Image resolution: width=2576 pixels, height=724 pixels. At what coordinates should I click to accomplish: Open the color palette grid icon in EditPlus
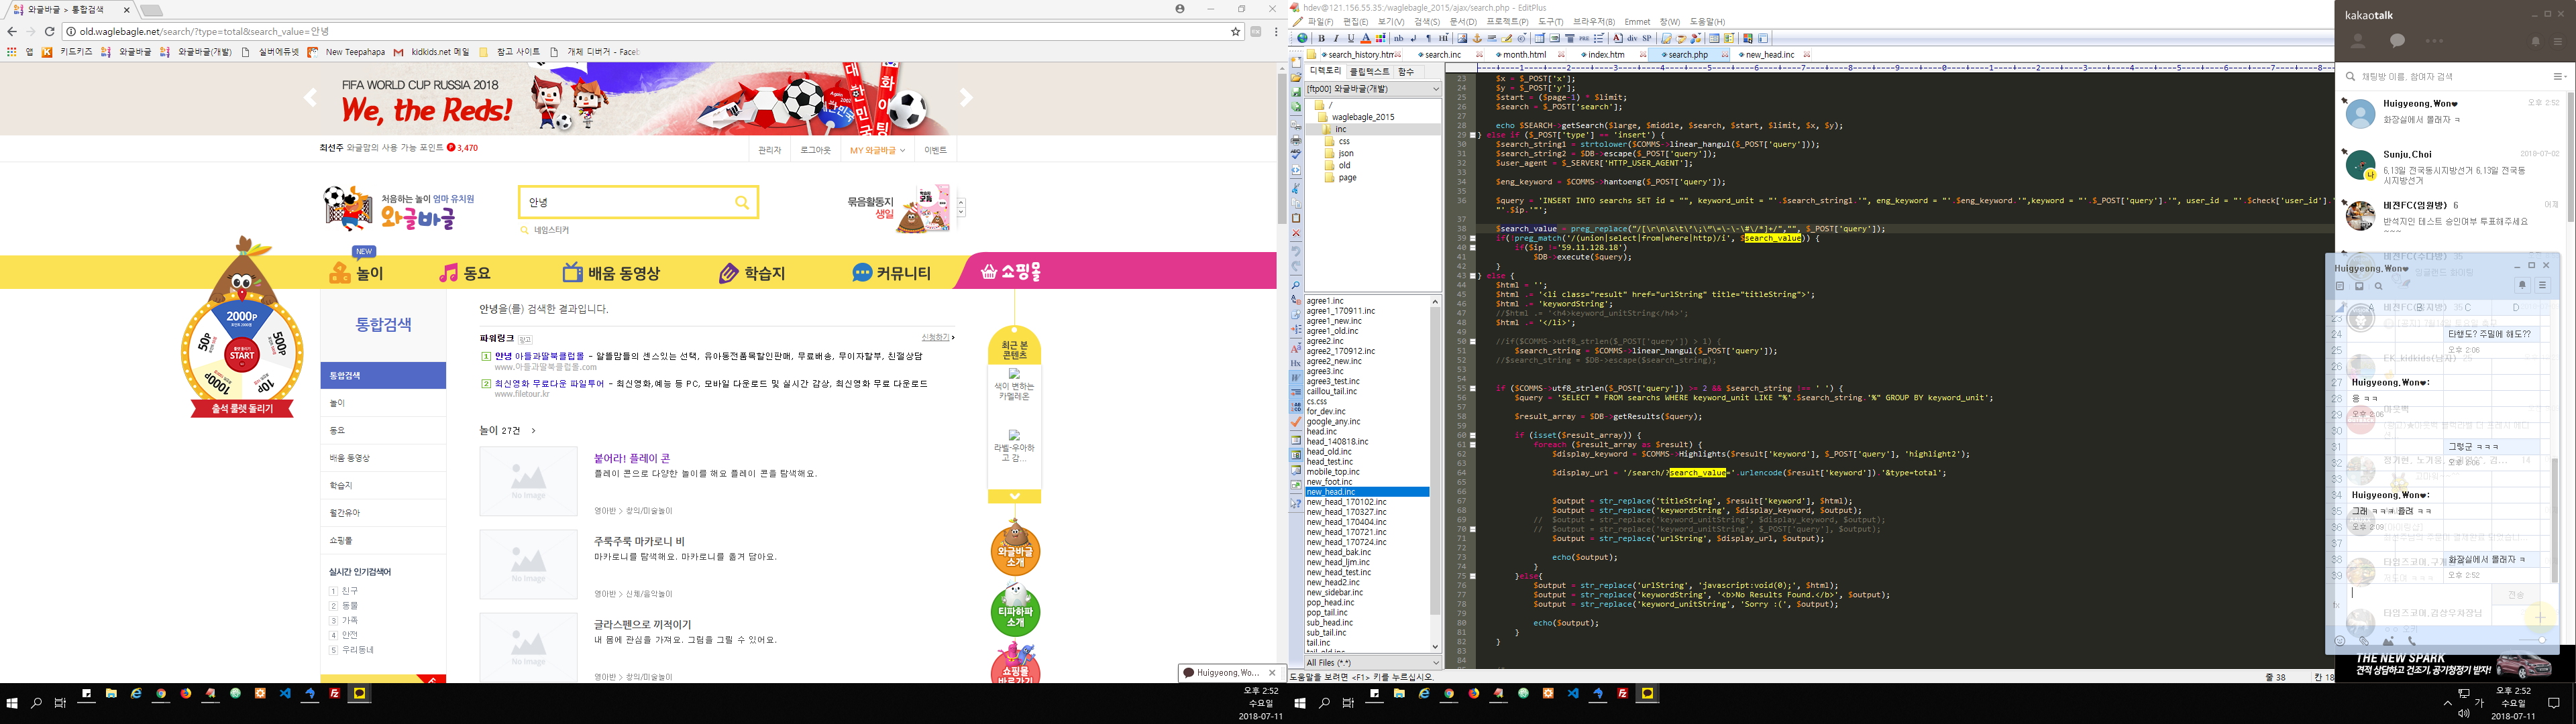(x=1381, y=38)
